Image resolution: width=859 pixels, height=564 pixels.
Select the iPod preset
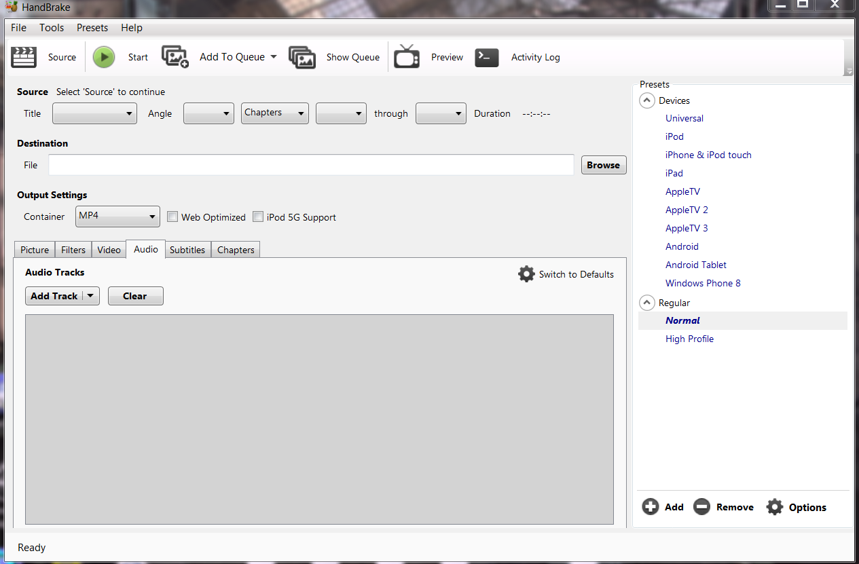(674, 136)
